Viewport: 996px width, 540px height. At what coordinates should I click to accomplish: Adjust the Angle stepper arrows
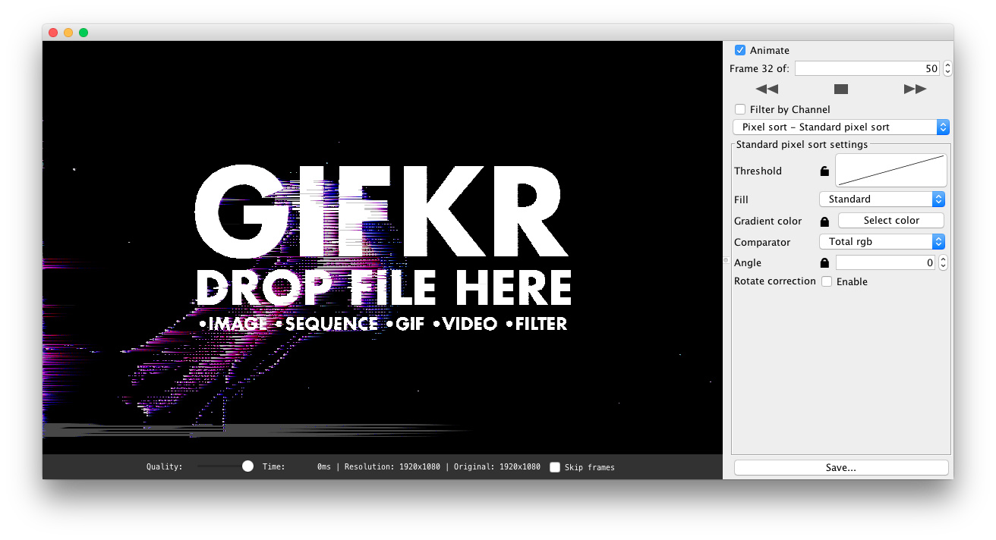pos(943,262)
